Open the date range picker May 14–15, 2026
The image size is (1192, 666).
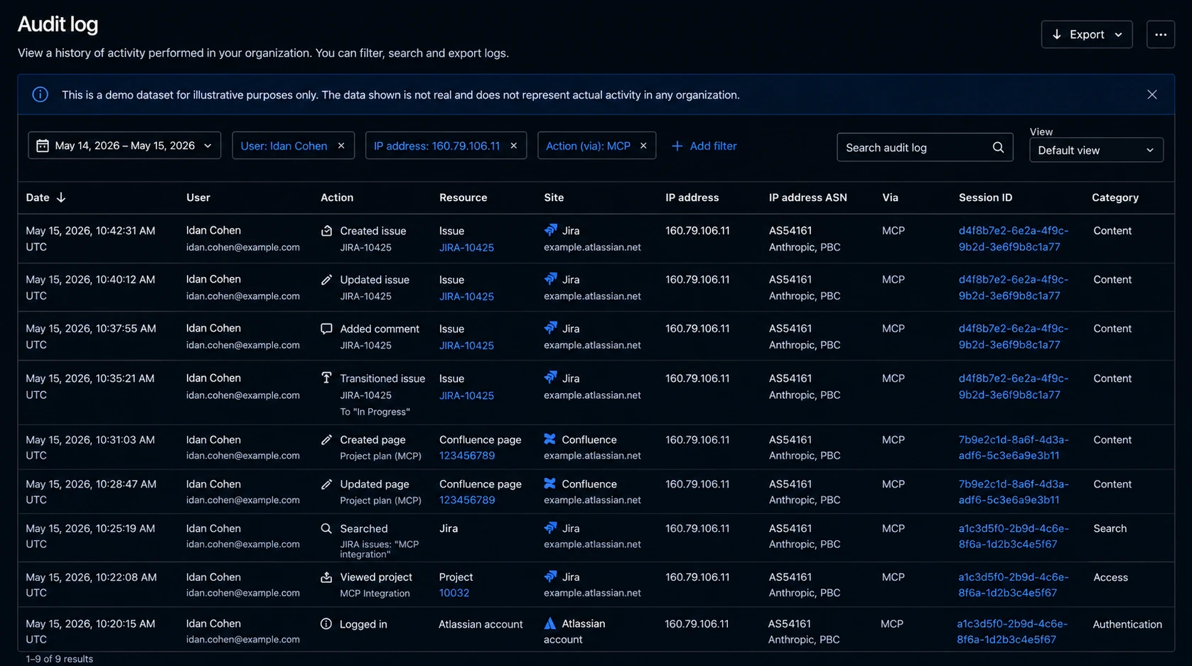click(124, 146)
